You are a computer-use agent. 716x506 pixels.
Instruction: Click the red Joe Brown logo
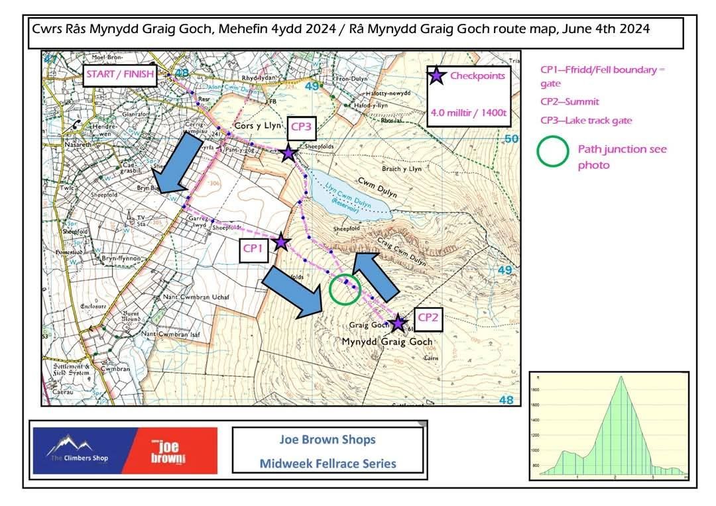(177, 450)
